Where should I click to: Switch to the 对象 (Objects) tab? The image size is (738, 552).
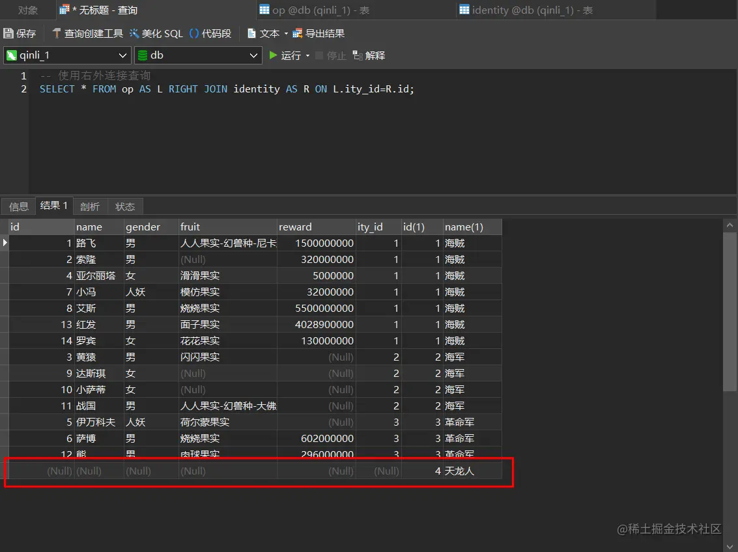tap(28, 10)
